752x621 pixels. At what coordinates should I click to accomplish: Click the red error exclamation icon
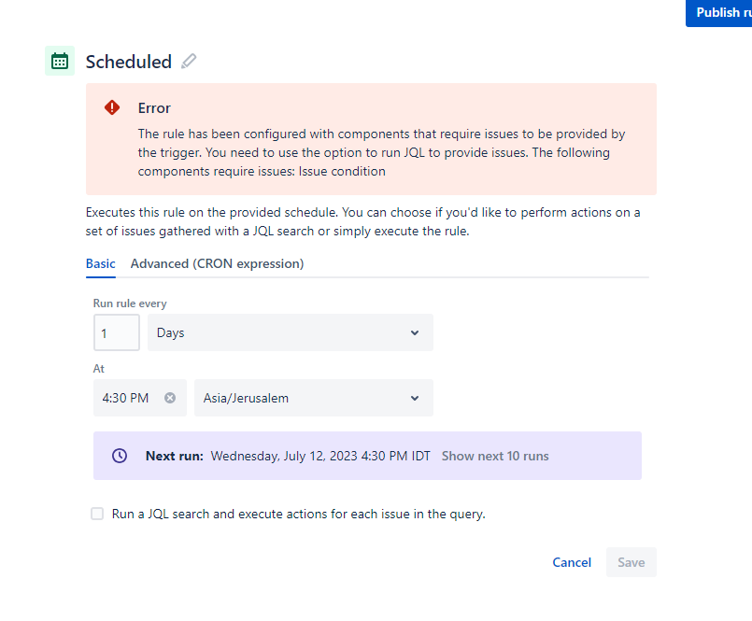[x=111, y=107]
